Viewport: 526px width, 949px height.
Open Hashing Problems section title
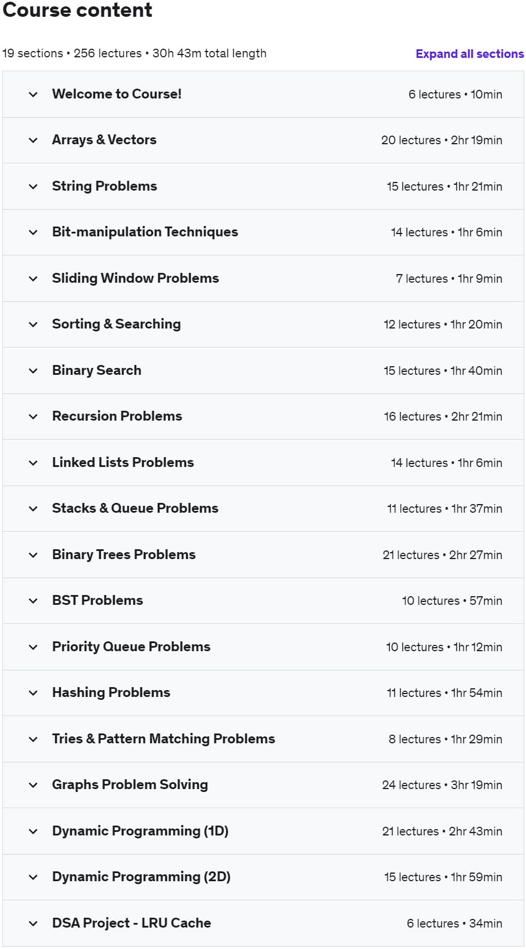pos(111,692)
